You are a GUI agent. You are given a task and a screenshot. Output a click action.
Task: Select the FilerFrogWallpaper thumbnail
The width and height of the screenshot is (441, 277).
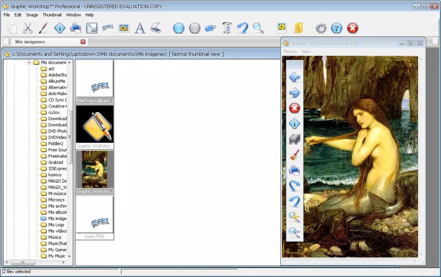[x=94, y=82]
